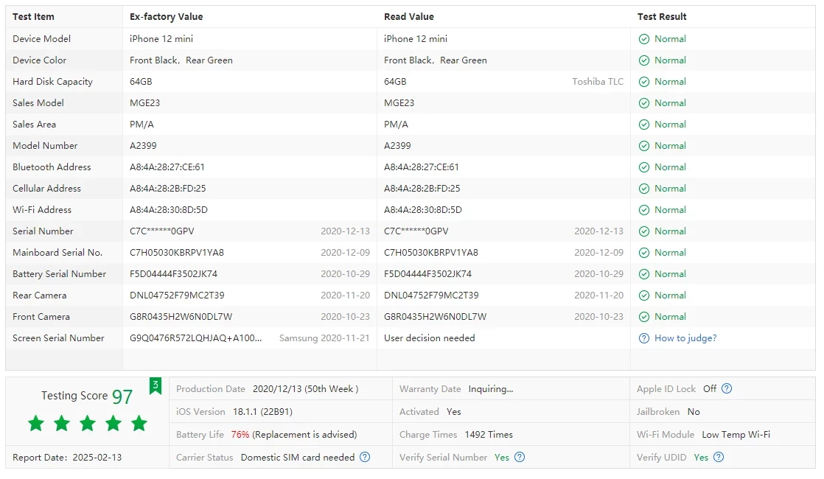Click check icon in Sales Model row
The height and width of the screenshot is (479, 824).
[x=643, y=103]
